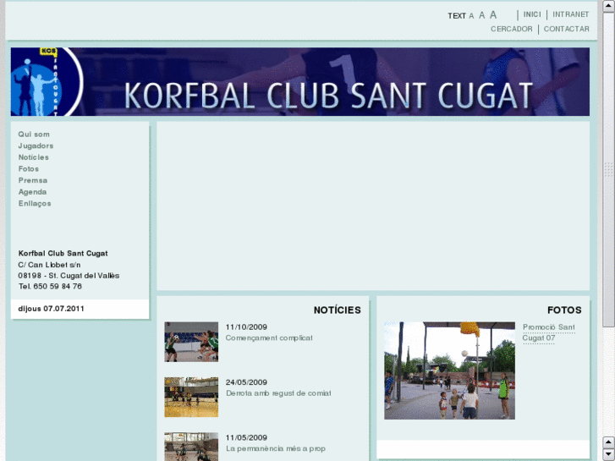Open the large korfball promotion photo
The height and width of the screenshot is (461, 615).
point(449,370)
